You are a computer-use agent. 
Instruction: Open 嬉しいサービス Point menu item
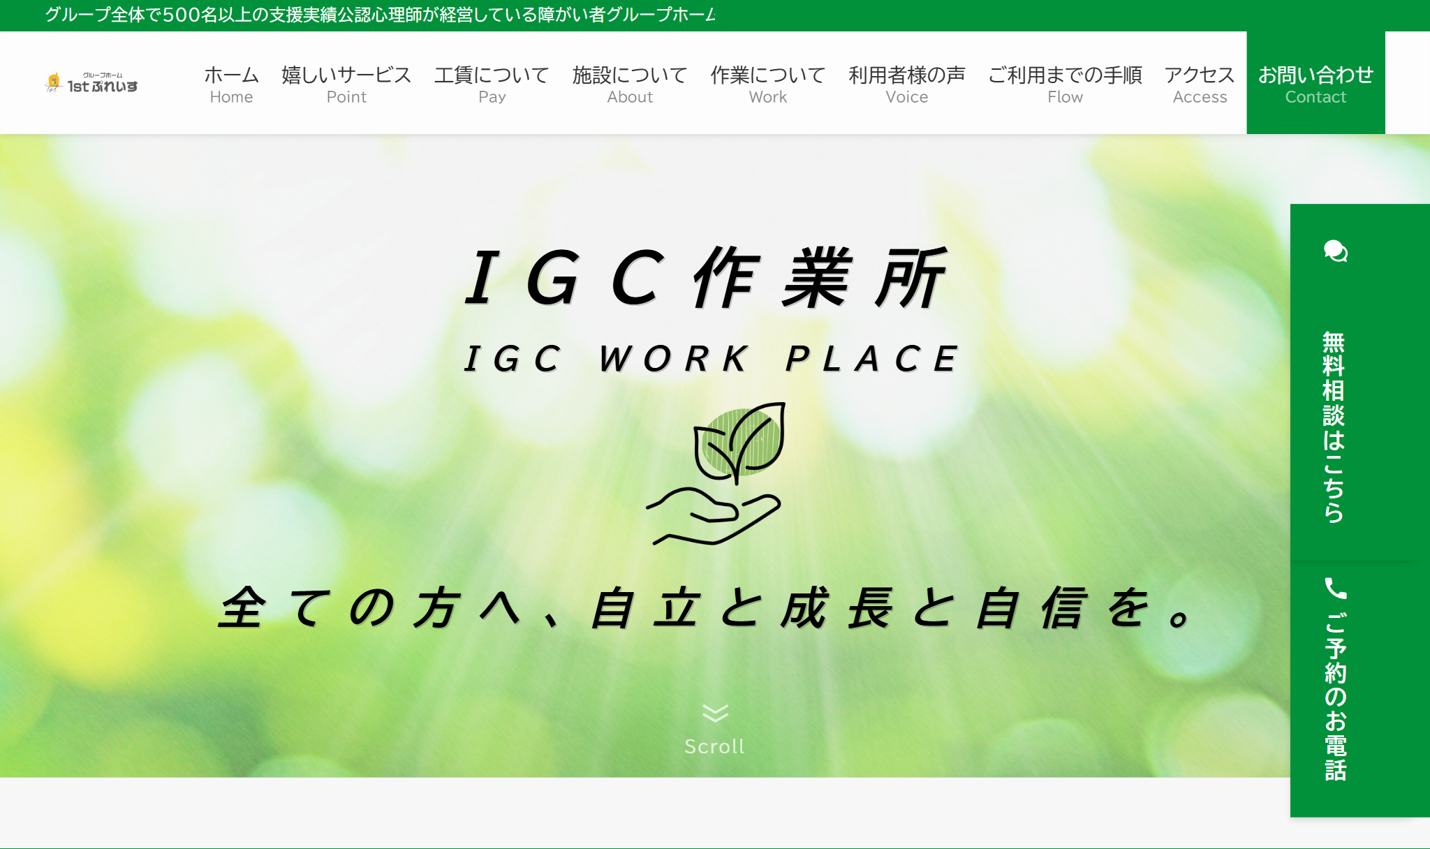[x=346, y=84]
